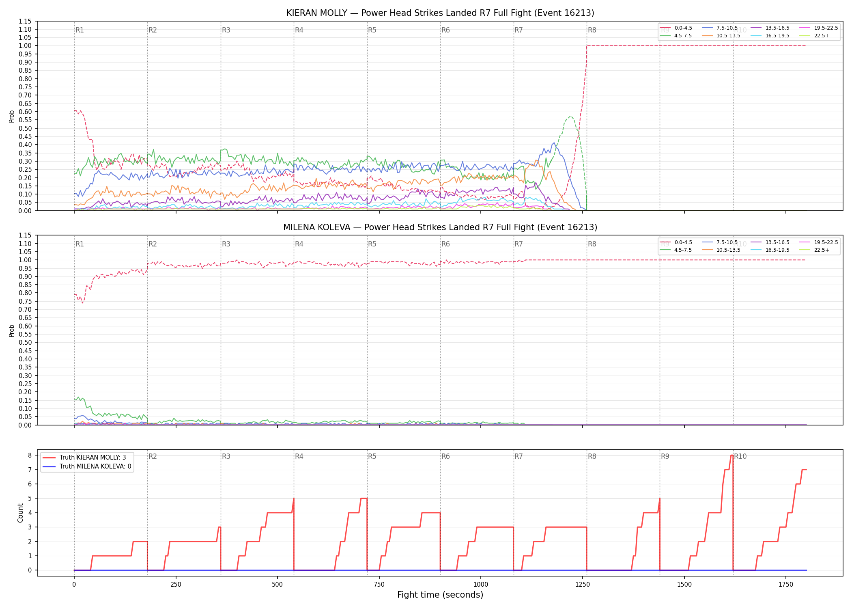The height and width of the screenshot is (609, 852).
Task: Click the R8 round marker in top chart
Action: pyautogui.click(x=592, y=30)
